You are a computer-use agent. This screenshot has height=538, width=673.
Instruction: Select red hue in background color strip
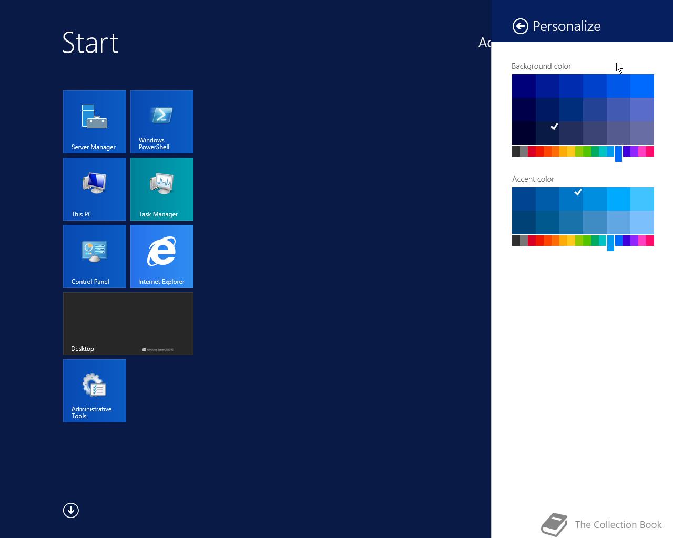pos(539,151)
